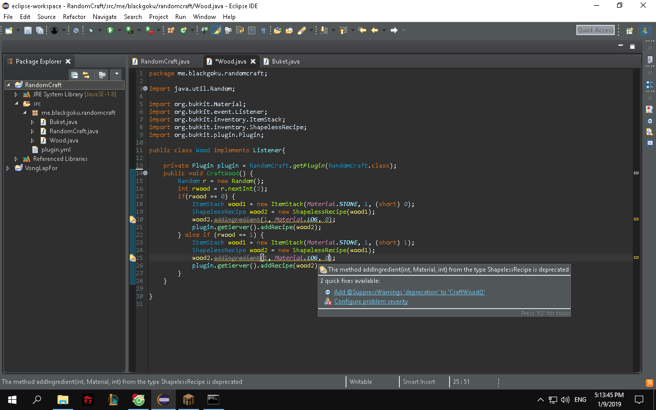The image size is (656, 410).
Task: Toggle Mark Occurrences highlighter in toolbar
Action: point(216,31)
